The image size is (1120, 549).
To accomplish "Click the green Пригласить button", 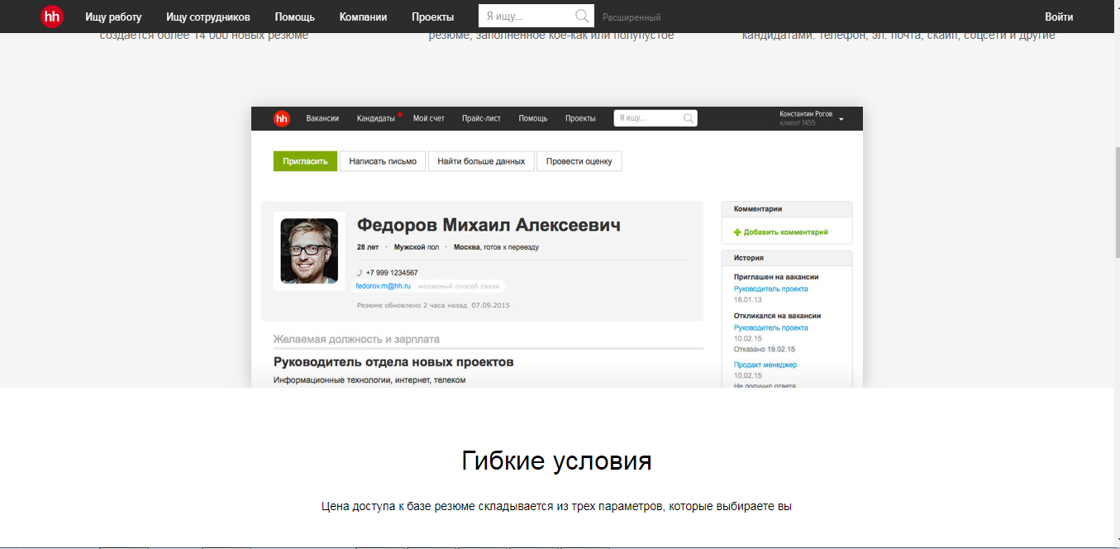I will 305,160.
